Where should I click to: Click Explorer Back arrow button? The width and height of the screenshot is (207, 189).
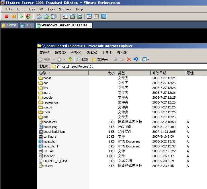40,60
